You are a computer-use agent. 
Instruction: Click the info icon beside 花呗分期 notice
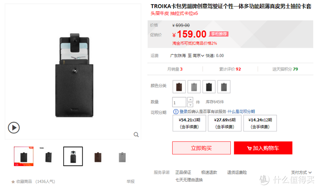click(175, 111)
